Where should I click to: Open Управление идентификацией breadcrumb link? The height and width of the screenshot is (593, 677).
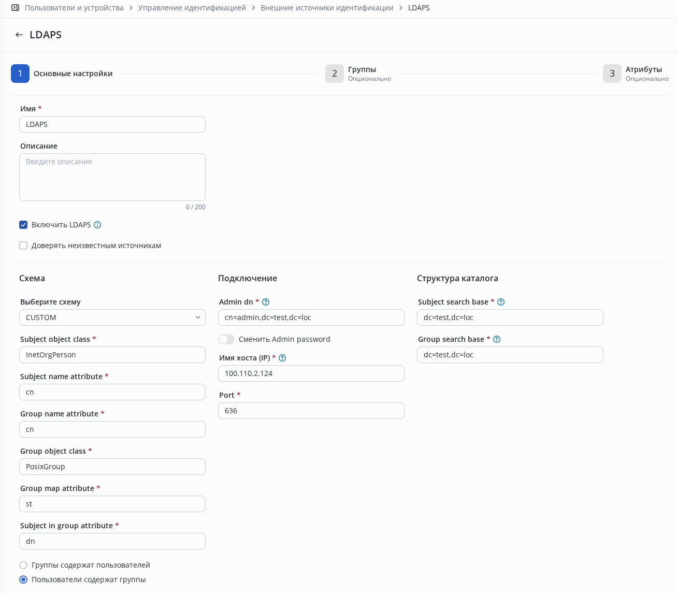(192, 8)
